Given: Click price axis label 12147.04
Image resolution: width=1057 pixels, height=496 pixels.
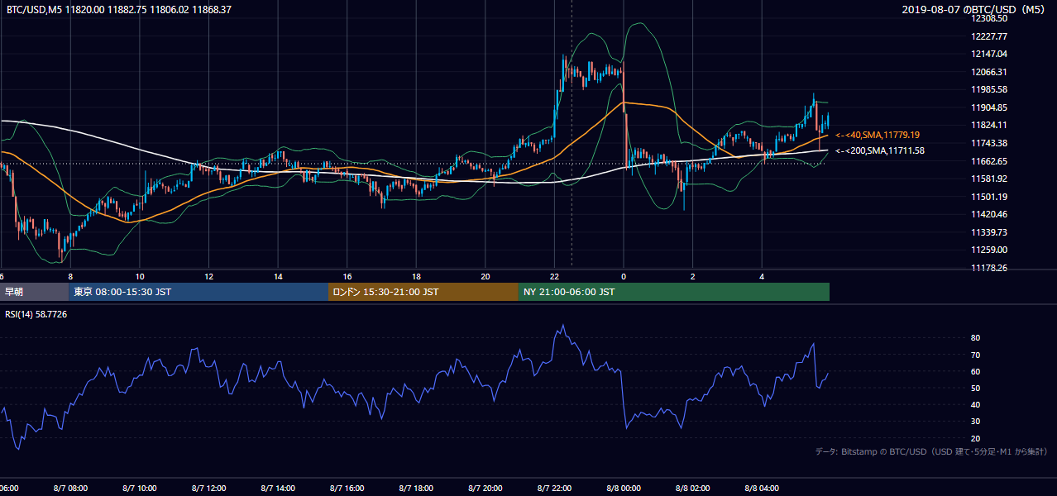Looking at the screenshot, I should [989, 54].
